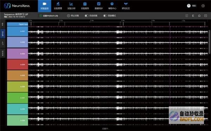
Task: Click the vertical scrollbar thumb on right
Action: [x=210, y=42]
